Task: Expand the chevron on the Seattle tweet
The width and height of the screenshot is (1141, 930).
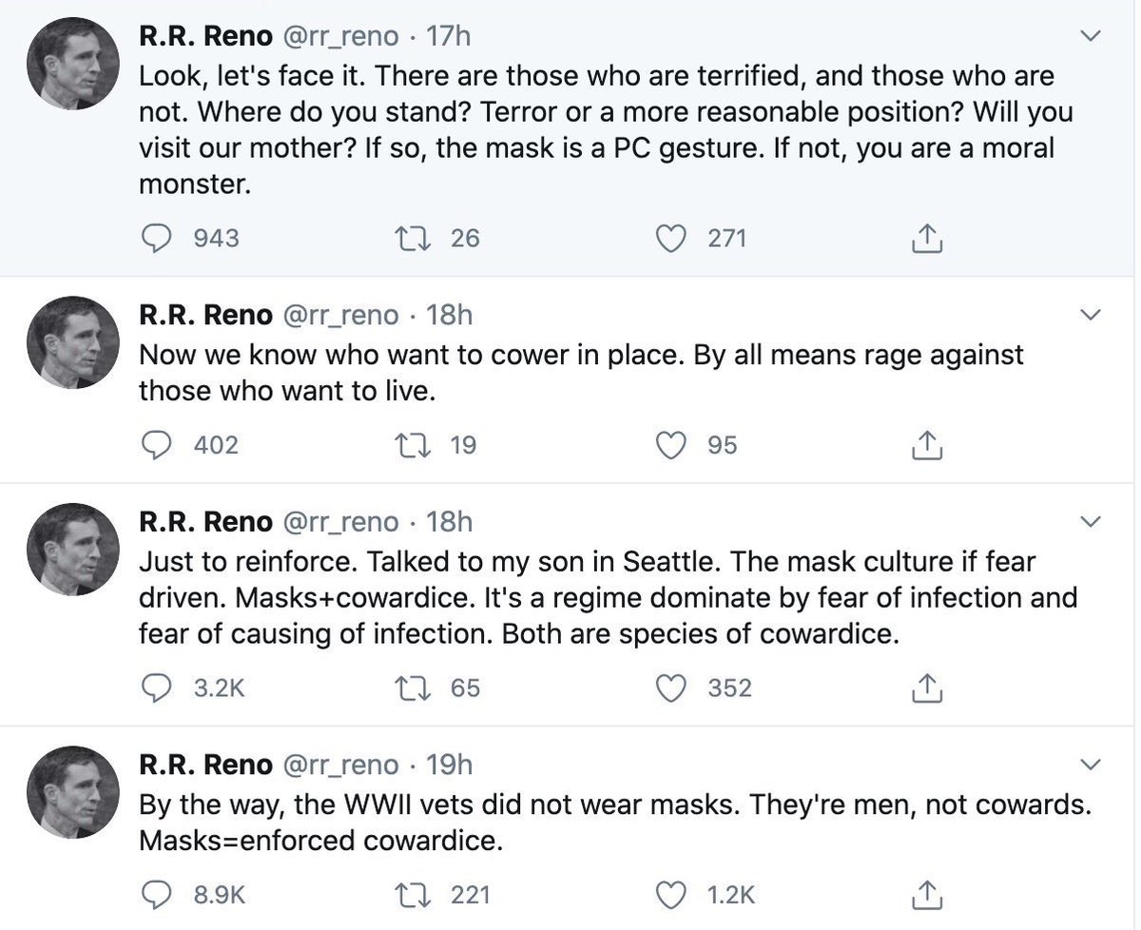Action: 1092,522
